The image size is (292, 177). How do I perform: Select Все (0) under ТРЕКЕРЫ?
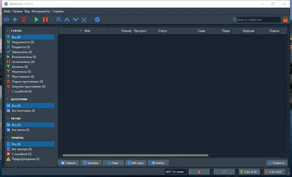(30, 144)
